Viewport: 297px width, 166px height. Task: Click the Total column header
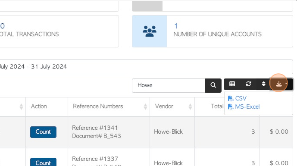(217, 106)
